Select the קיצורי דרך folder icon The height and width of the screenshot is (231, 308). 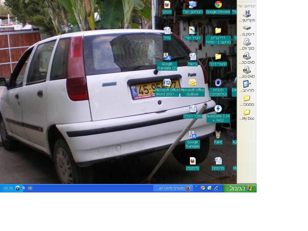point(218,57)
